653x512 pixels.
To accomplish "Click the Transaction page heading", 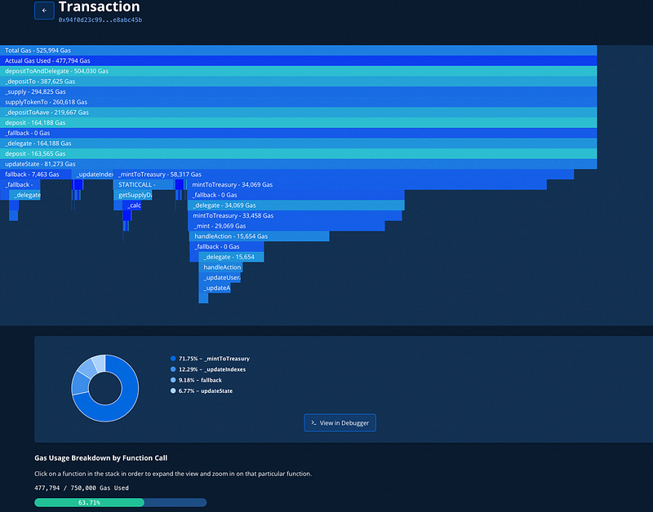I will 99,7.
